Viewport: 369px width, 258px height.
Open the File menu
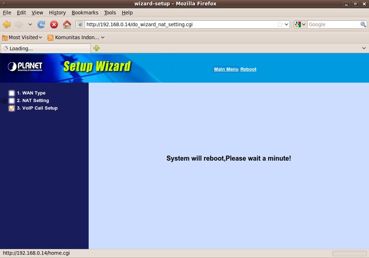(7, 13)
